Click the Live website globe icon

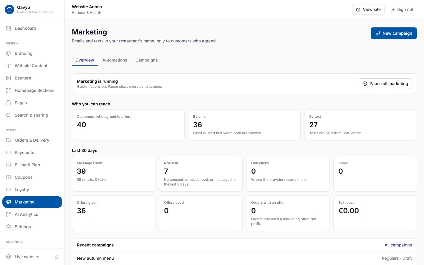click(9, 257)
